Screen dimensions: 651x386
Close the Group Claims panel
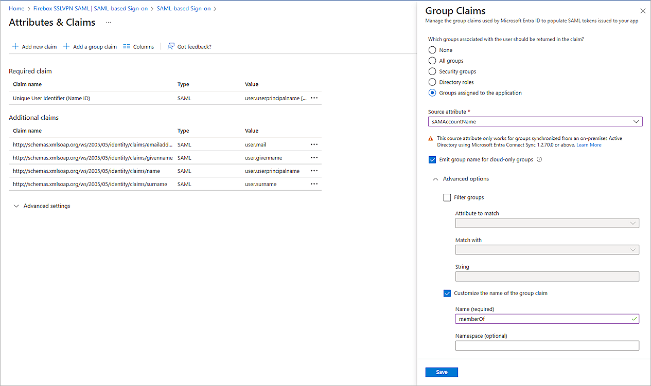pos(642,11)
